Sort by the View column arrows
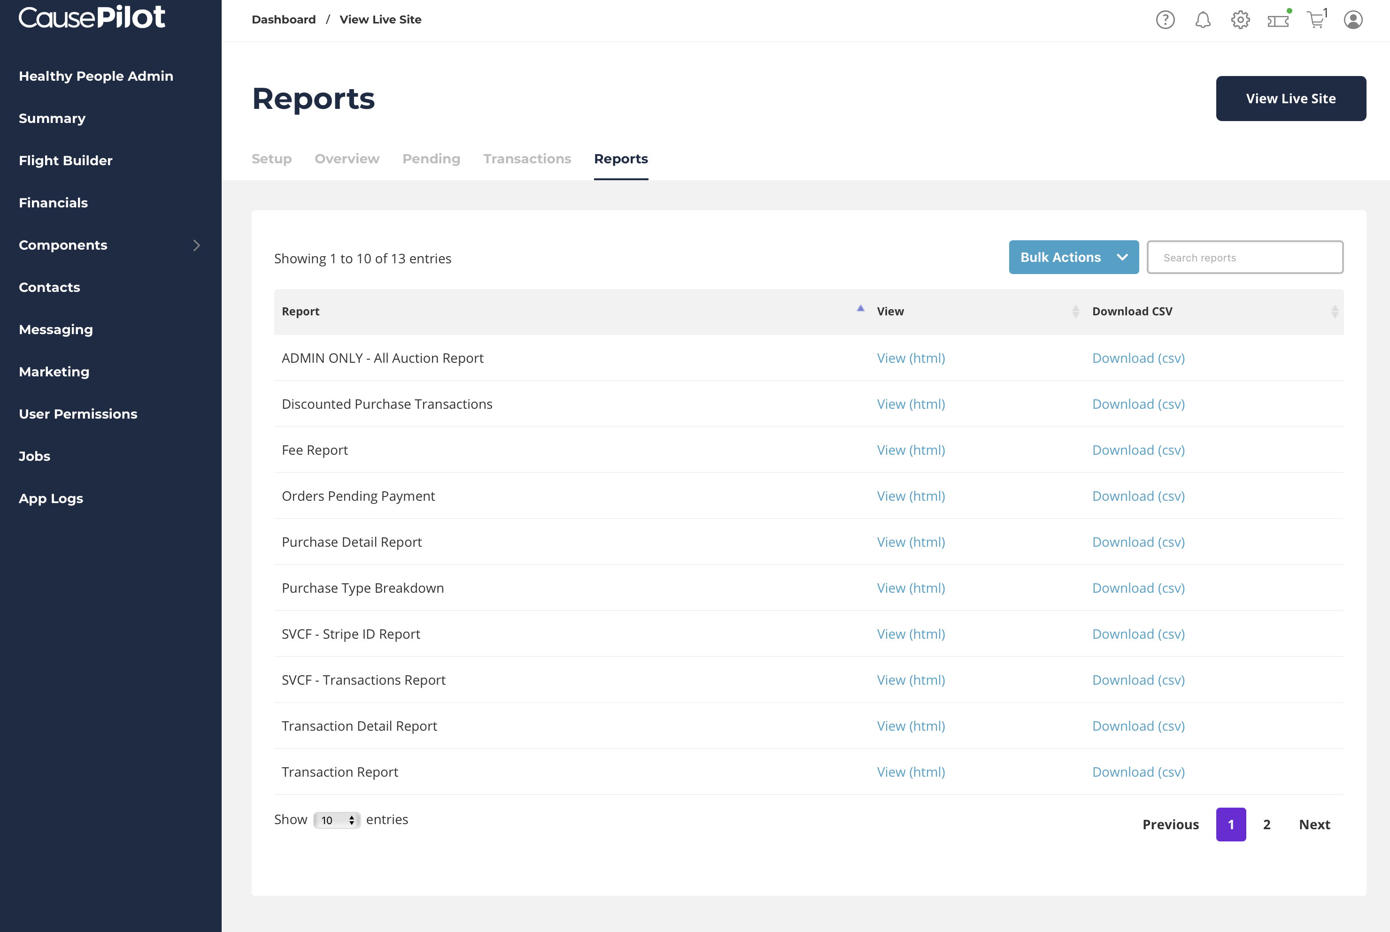 [1075, 312]
